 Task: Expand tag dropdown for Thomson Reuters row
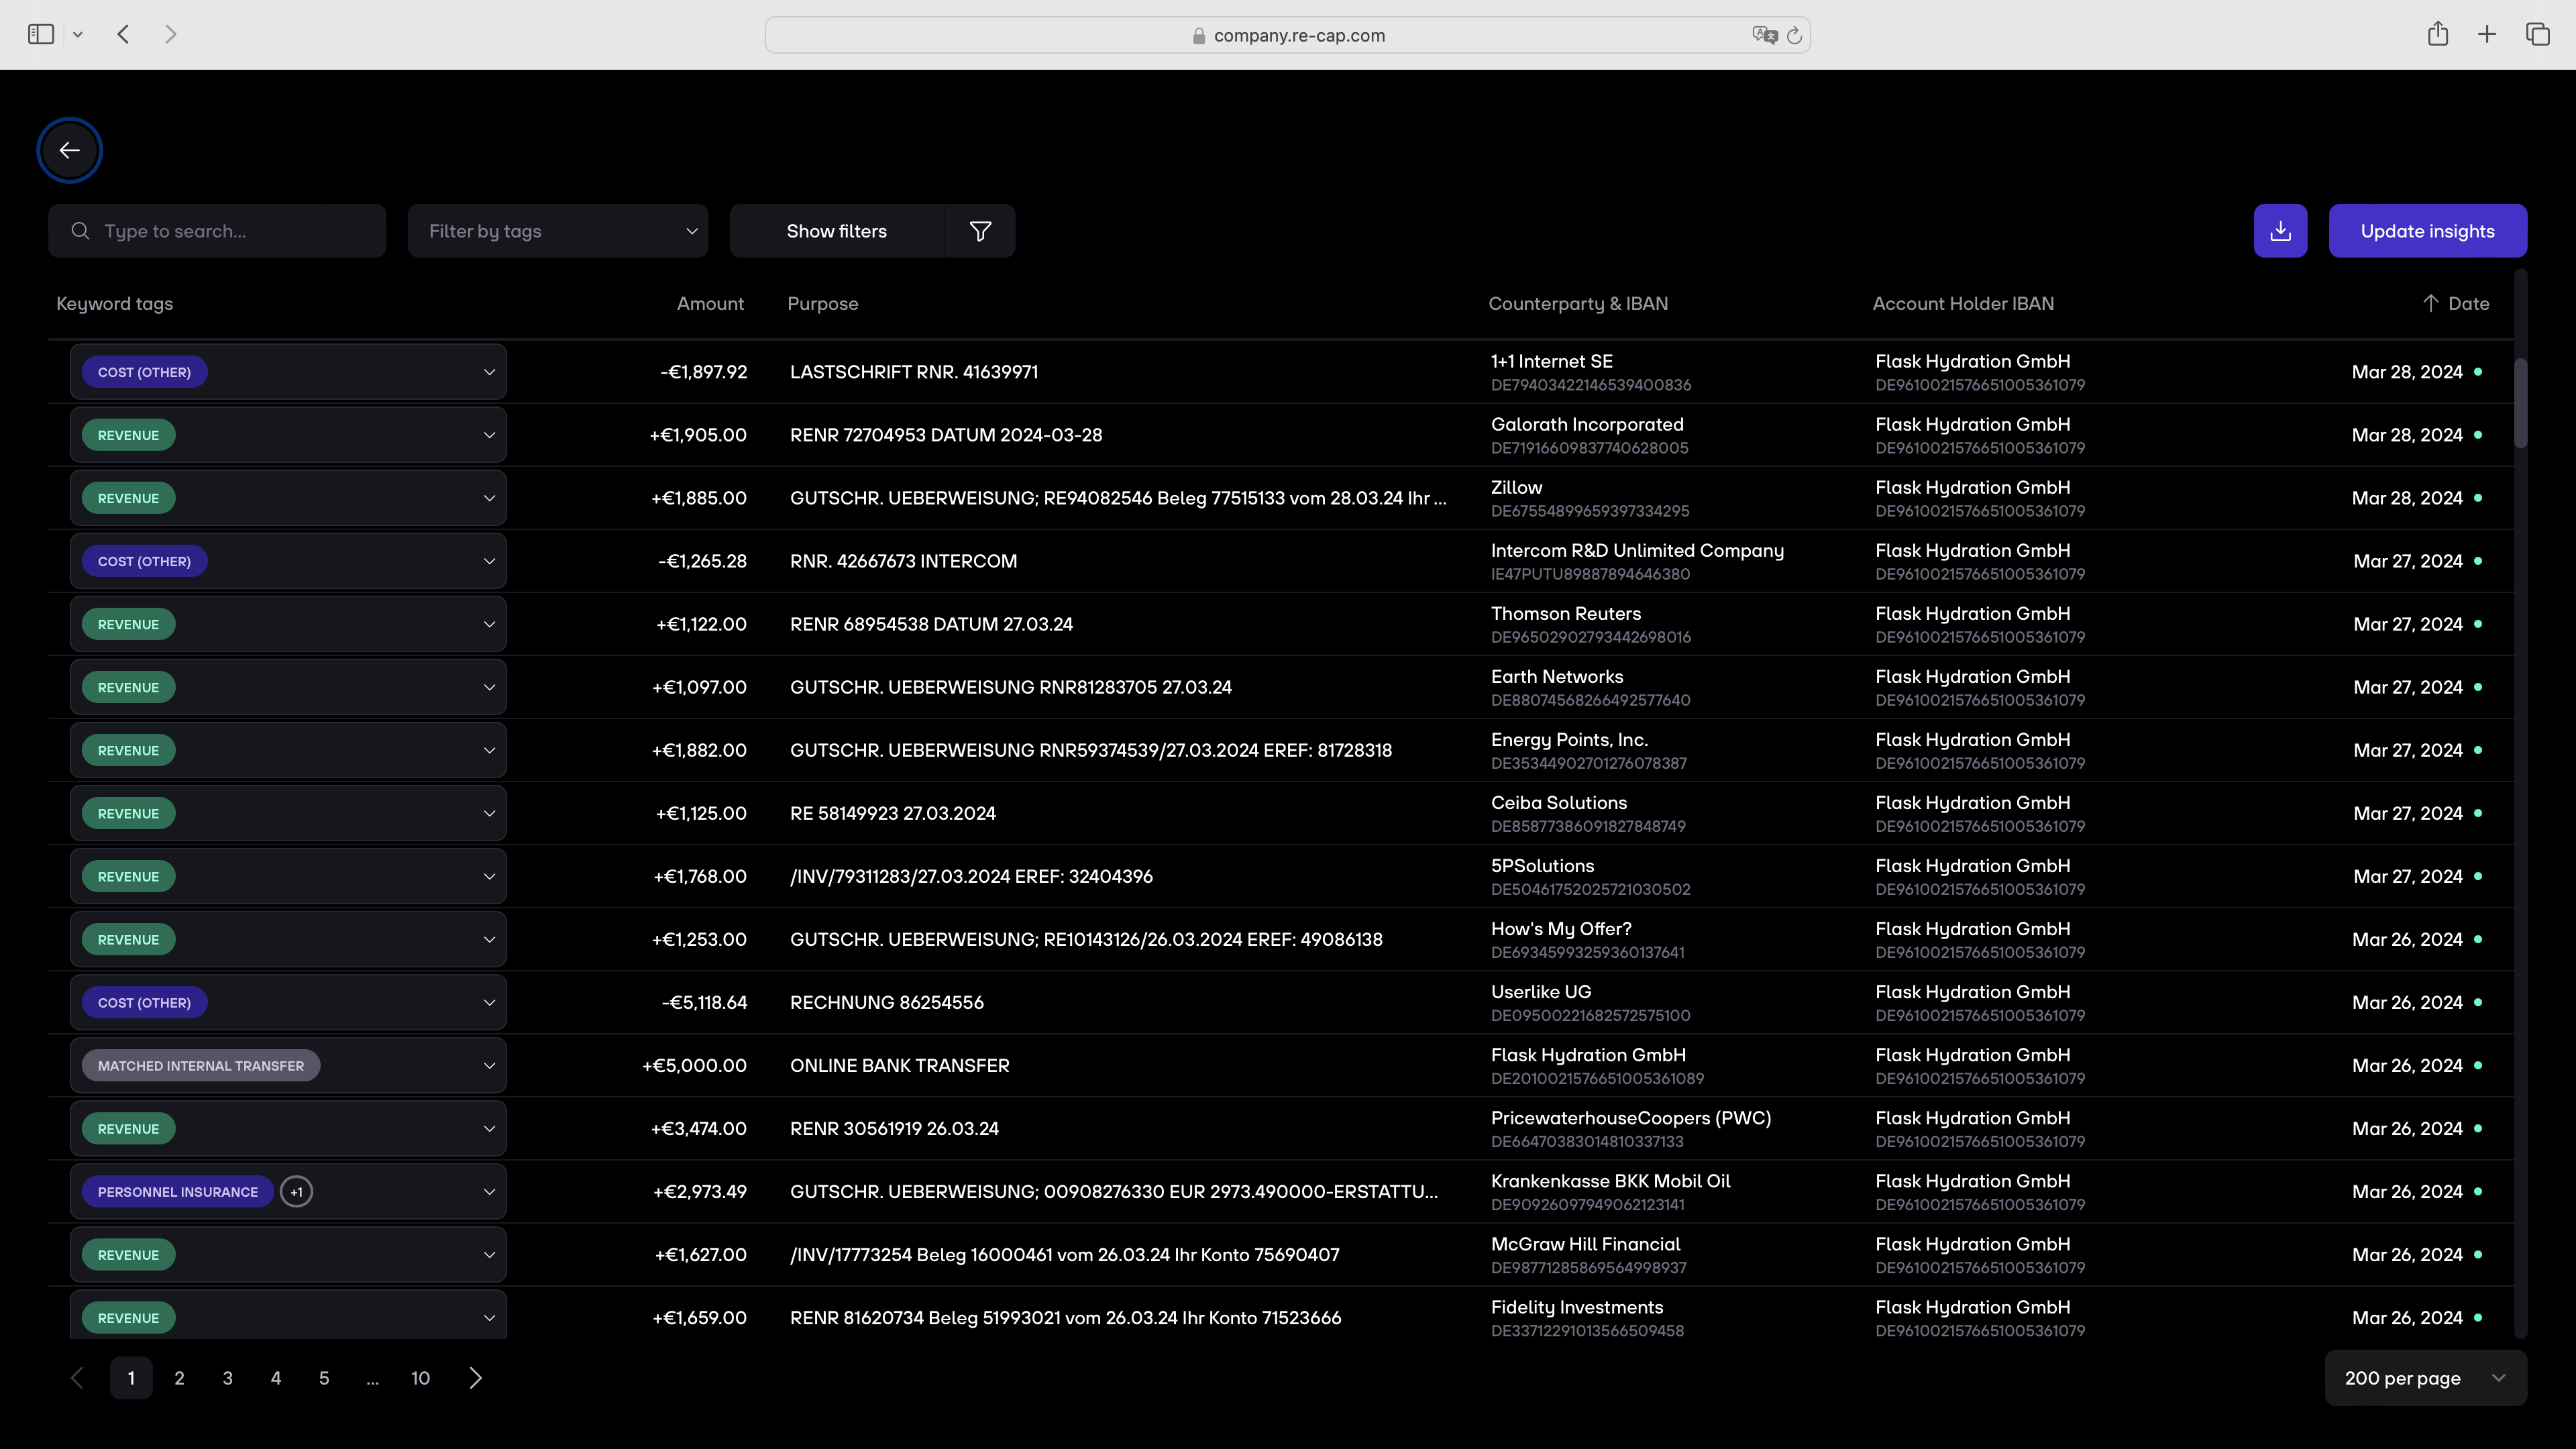489,624
